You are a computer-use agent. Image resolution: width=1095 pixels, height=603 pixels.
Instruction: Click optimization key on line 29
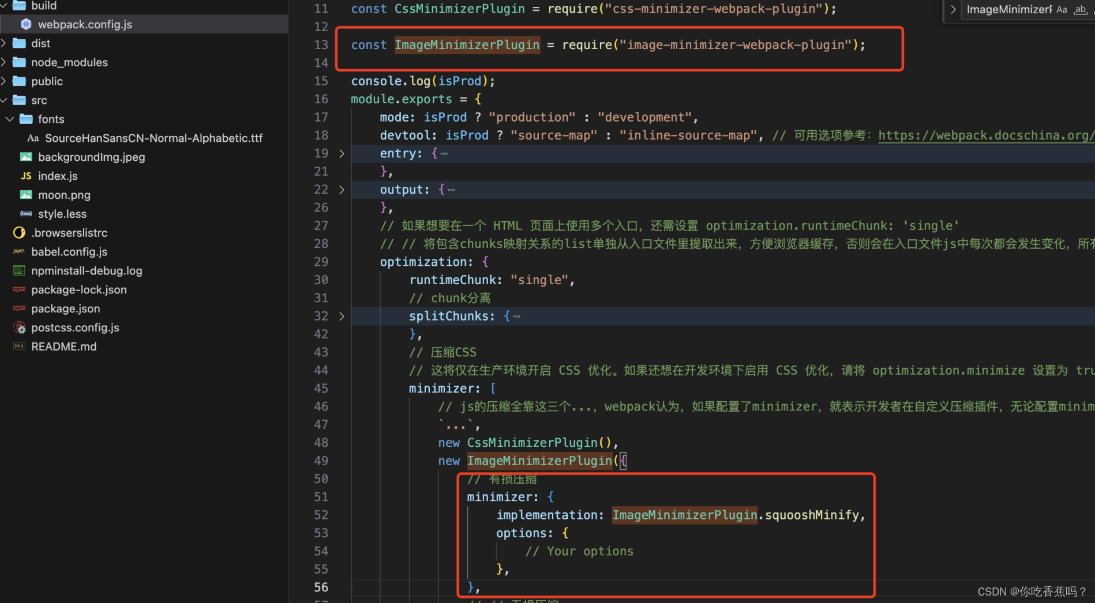click(x=423, y=262)
